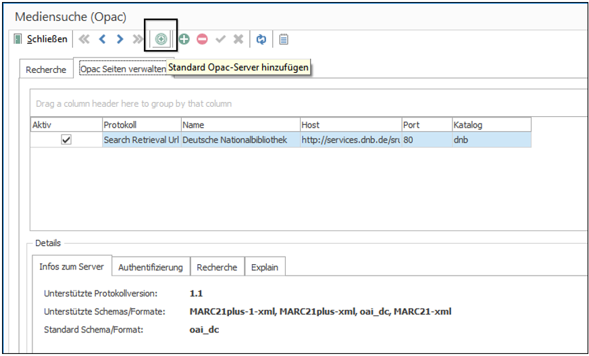Viewport: 589px width, 356px height.
Task: Refresh the list with blue arrows icon
Action: pos(261,39)
